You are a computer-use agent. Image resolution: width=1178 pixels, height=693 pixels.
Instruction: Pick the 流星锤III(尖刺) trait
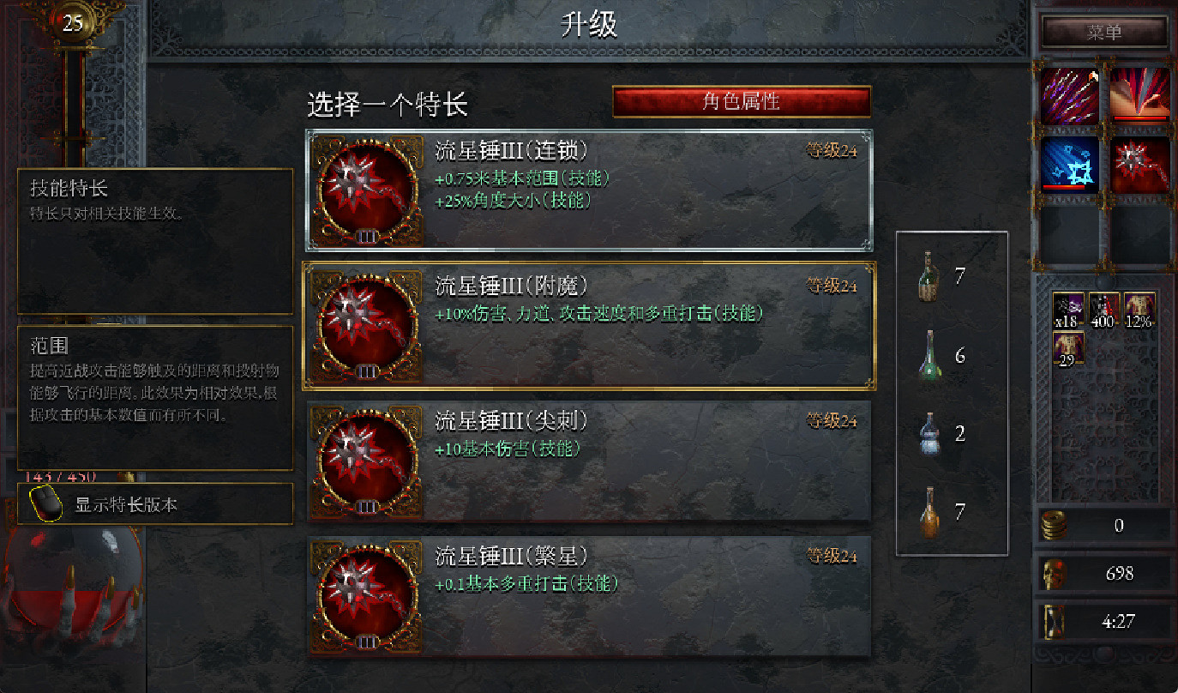(590, 461)
